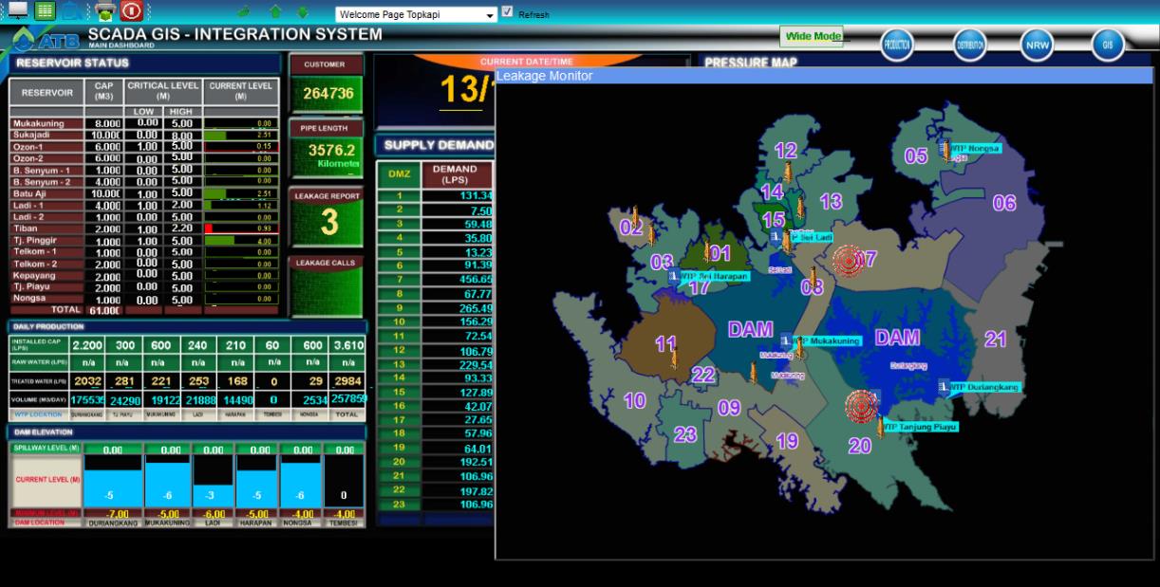This screenshot has height=587, width=1160.
Task: Uncheck the Refresh checkbox
Action: point(507,12)
